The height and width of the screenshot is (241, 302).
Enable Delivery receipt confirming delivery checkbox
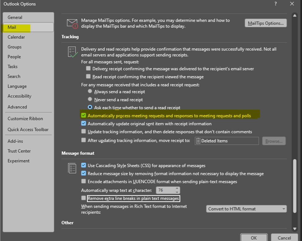pyautogui.click(x=88, y=68)
